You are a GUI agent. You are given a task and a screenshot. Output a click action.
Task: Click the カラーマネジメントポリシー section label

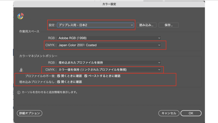(x=38, y=56)
